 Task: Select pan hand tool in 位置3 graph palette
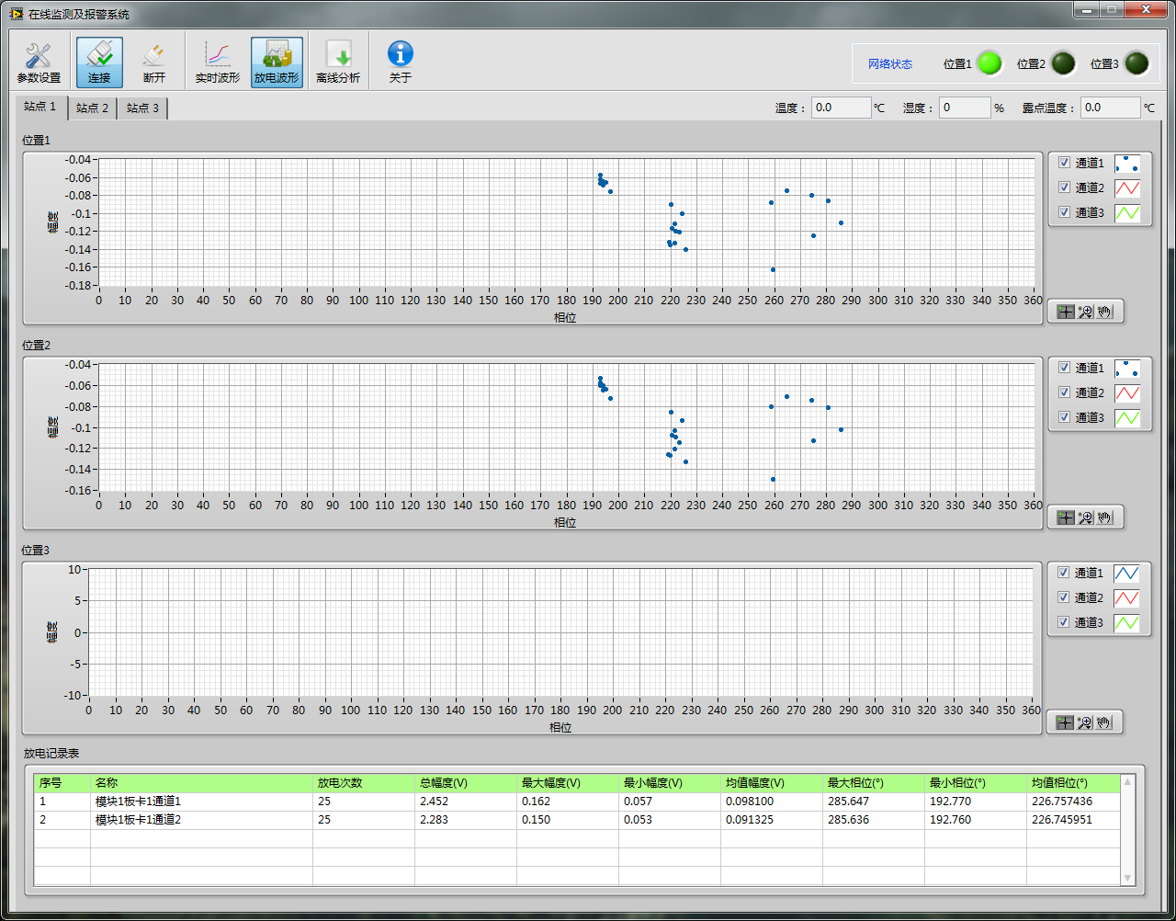(x=1103, y=722)
